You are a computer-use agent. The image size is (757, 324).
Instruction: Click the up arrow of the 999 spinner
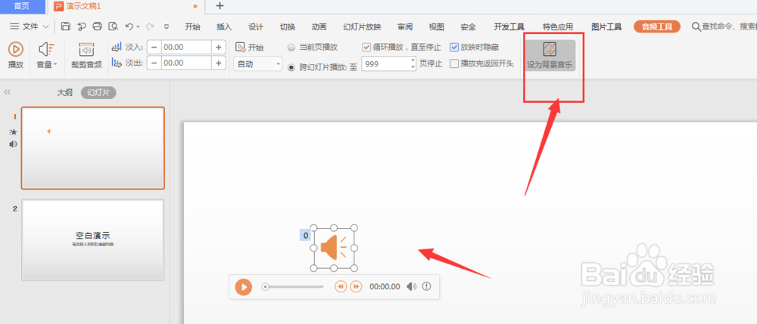413,60
